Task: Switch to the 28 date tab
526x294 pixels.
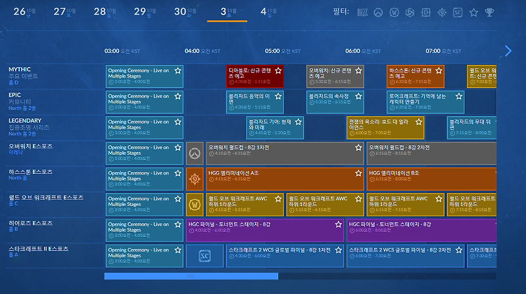Action: [x=105, y=12]
